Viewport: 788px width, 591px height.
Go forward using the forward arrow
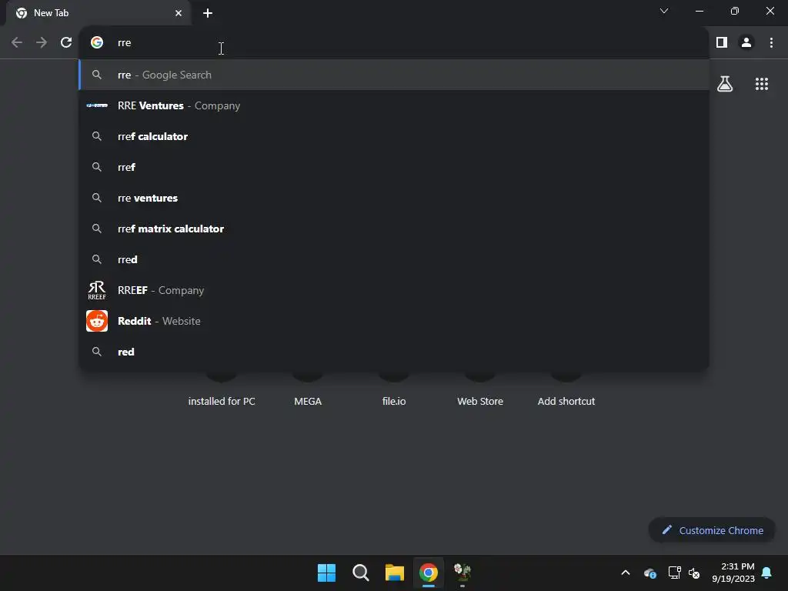[42, 43]
